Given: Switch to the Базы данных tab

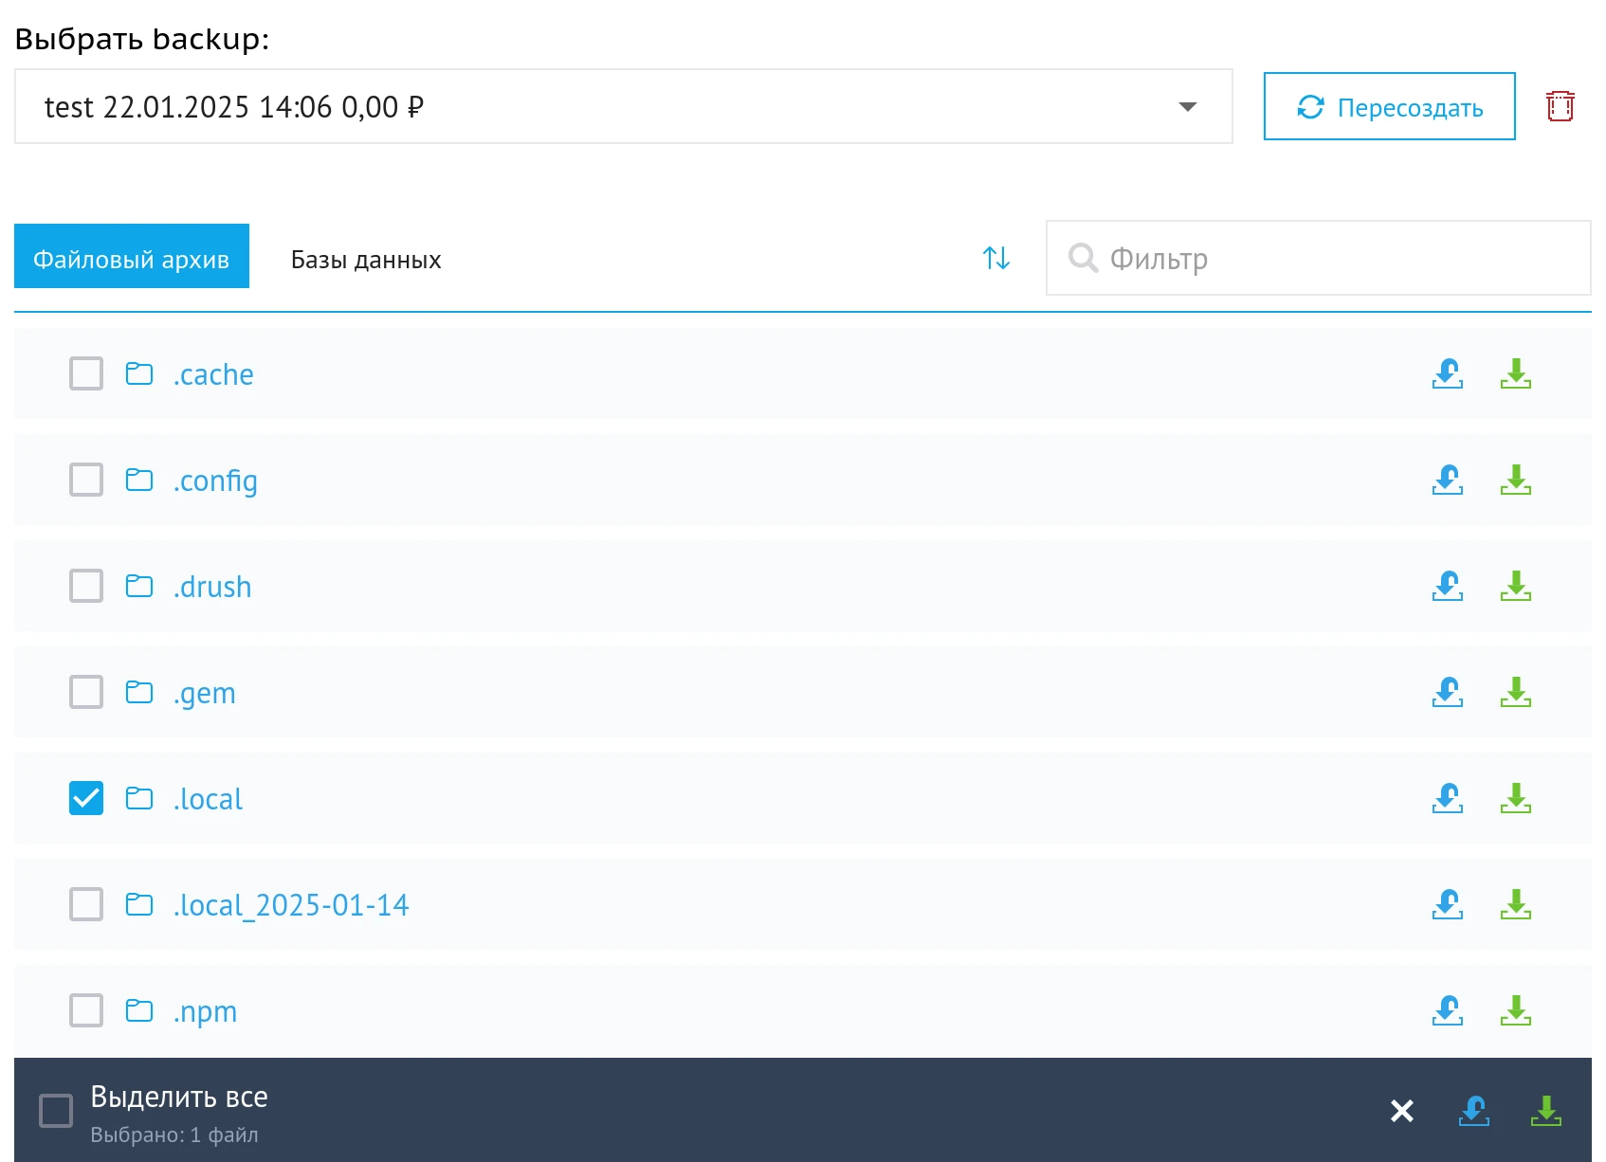Looking at the screenshot, I should 366,260.
